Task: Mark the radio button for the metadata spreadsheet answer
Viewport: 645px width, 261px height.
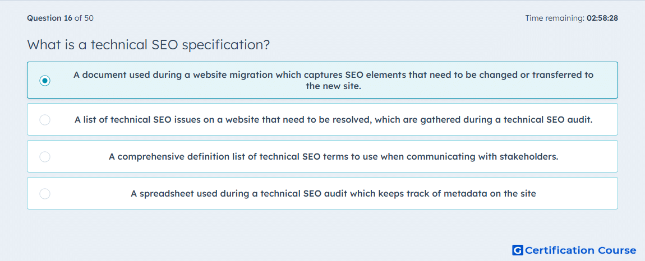Action: coord(45,194)
